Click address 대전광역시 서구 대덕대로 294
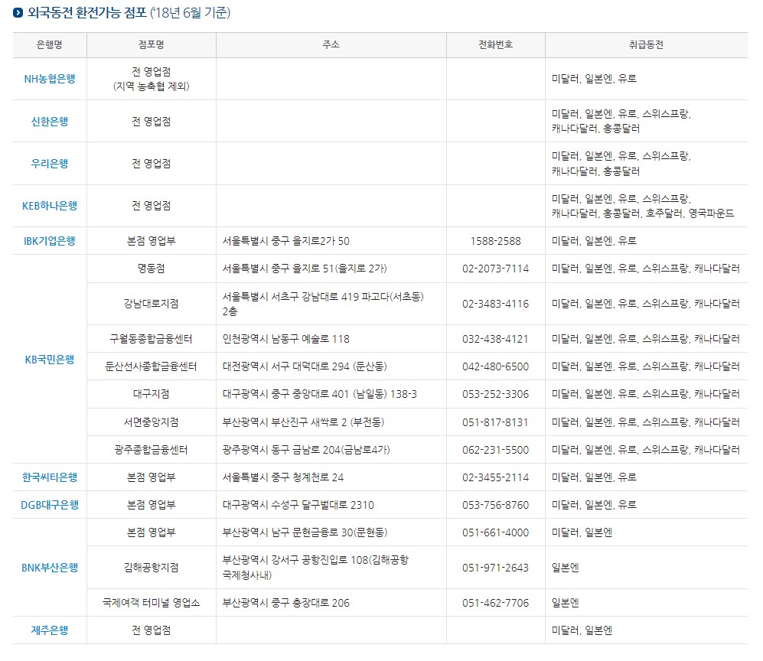 (x=305, y=366)
